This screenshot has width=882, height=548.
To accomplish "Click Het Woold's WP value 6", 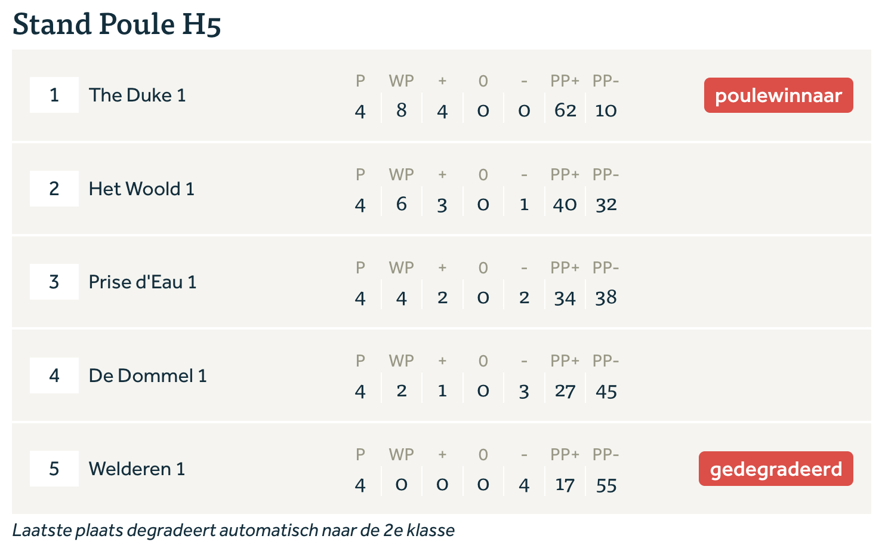I will click(402, 204).
